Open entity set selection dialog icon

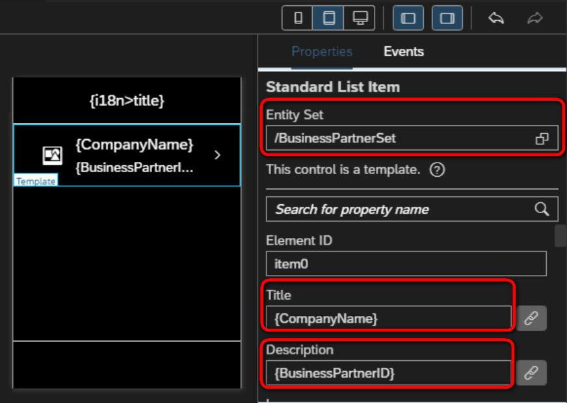[542, 138]
